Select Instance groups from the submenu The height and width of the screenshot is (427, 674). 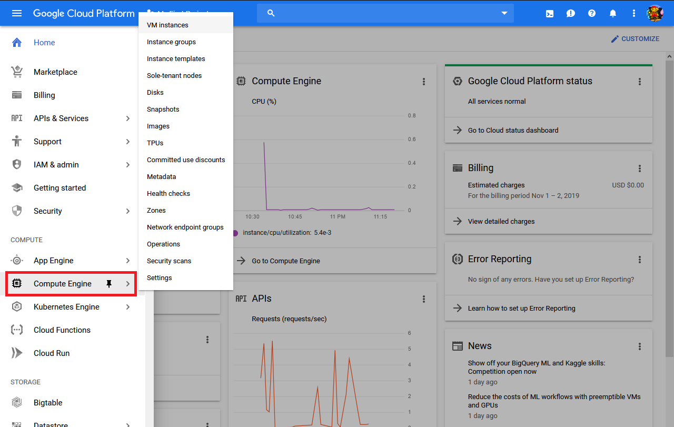coord(186,42)
